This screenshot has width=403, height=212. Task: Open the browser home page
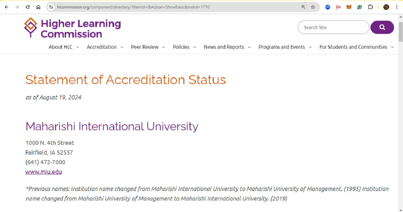pos(38,7)
